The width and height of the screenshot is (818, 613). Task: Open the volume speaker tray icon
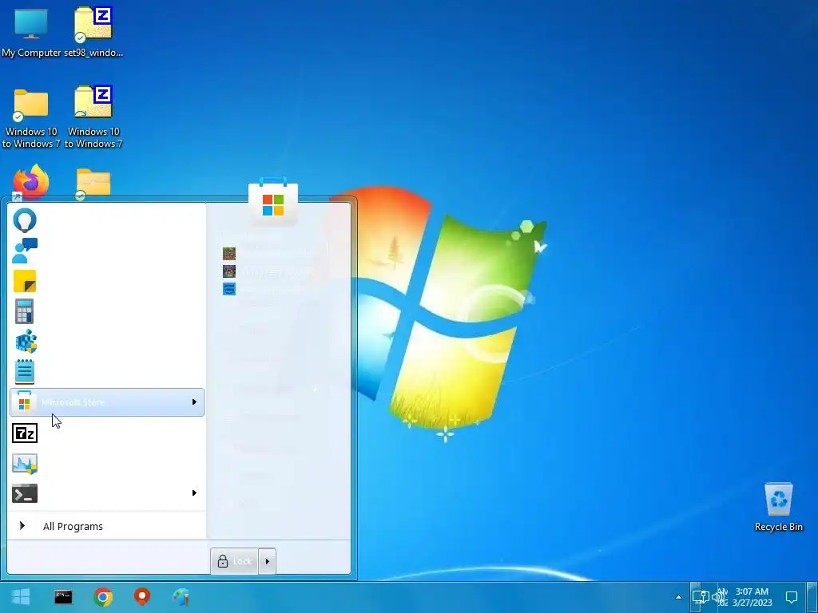pyautogui.click(x=718, y=597)
